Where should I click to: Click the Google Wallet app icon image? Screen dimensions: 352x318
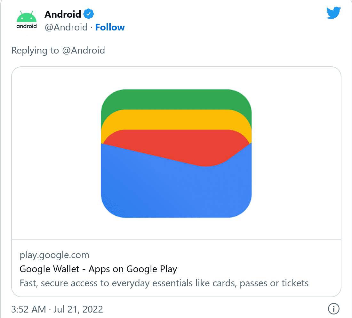pyautogui.click(x=176, y=153)
